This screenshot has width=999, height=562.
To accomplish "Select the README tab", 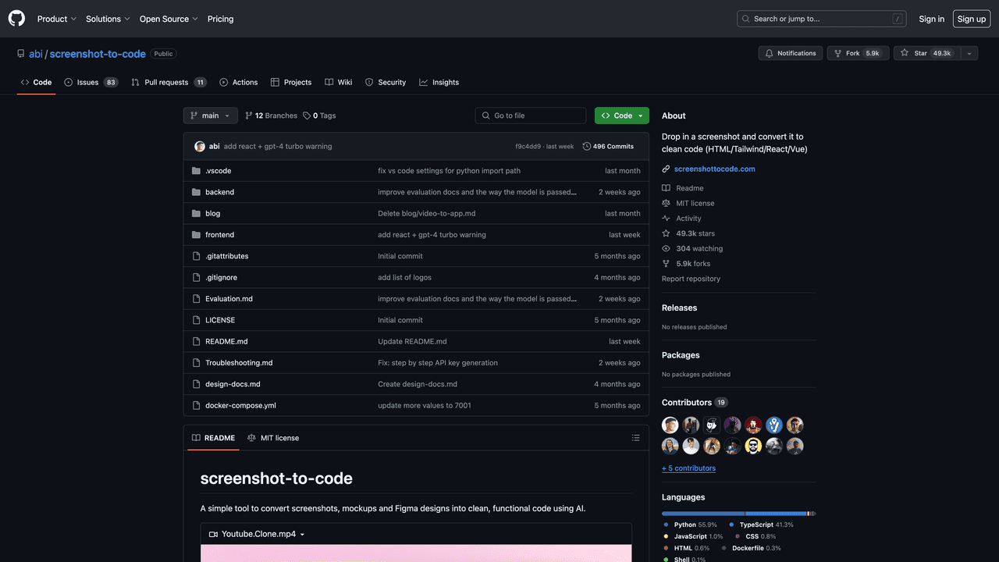I will [x=213, y=438].
